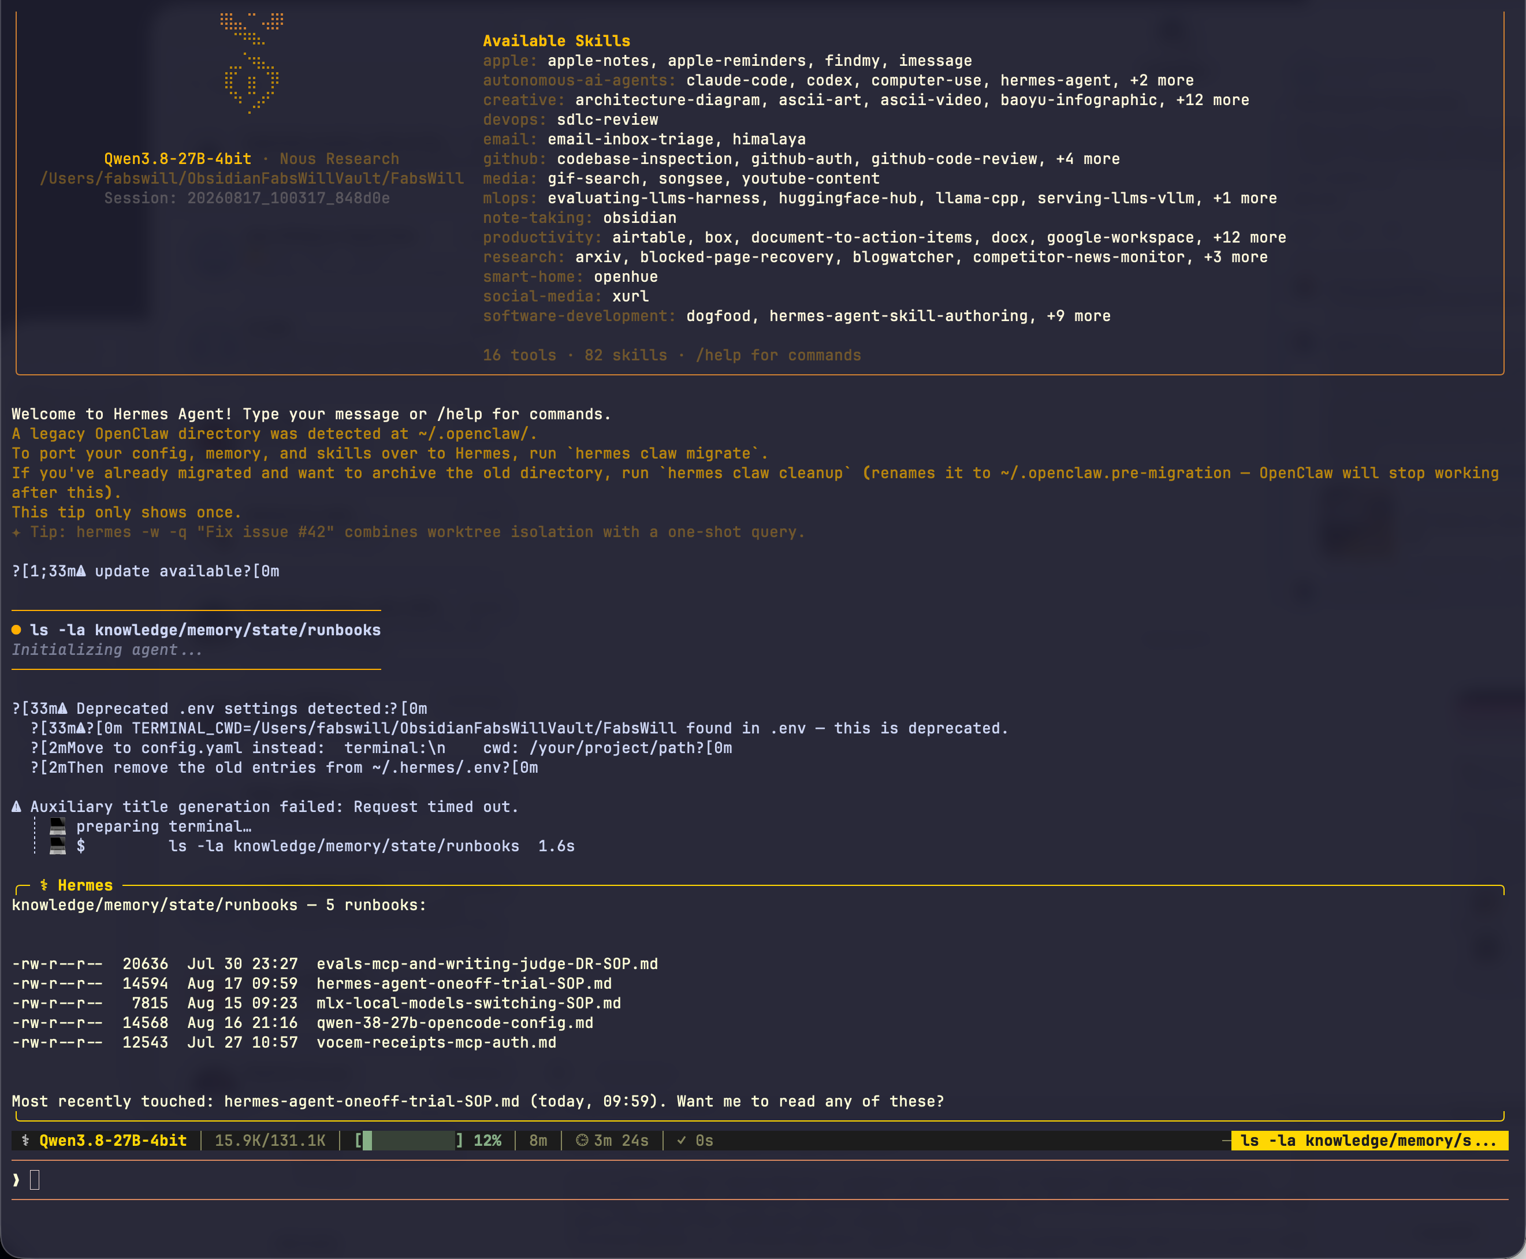The width and height of the screenshot is (1526, 1259).
Task: Click '+4 more' in the github row
Action: (x=1088, y=158)
